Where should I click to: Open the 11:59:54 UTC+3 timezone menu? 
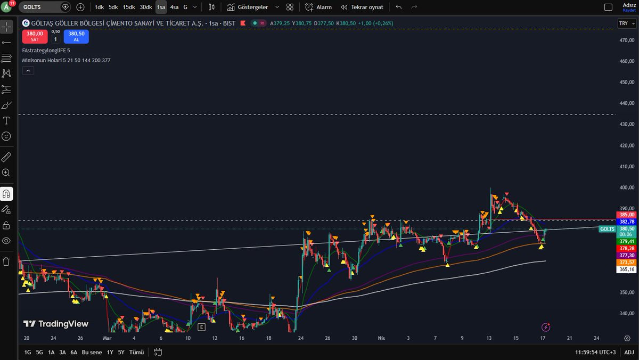coord(595,352)
